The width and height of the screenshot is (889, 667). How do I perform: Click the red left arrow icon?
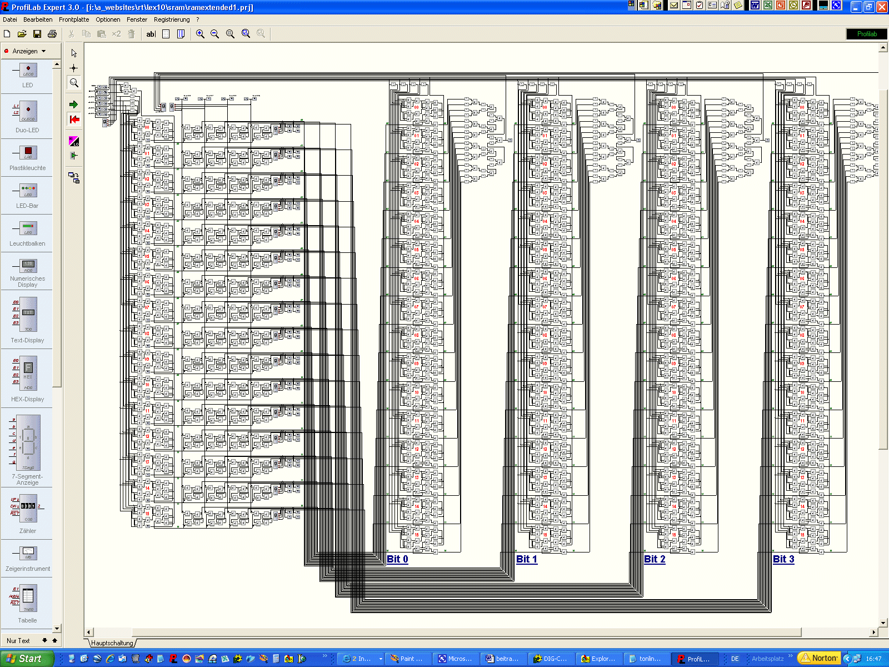[x=74, y=119]
